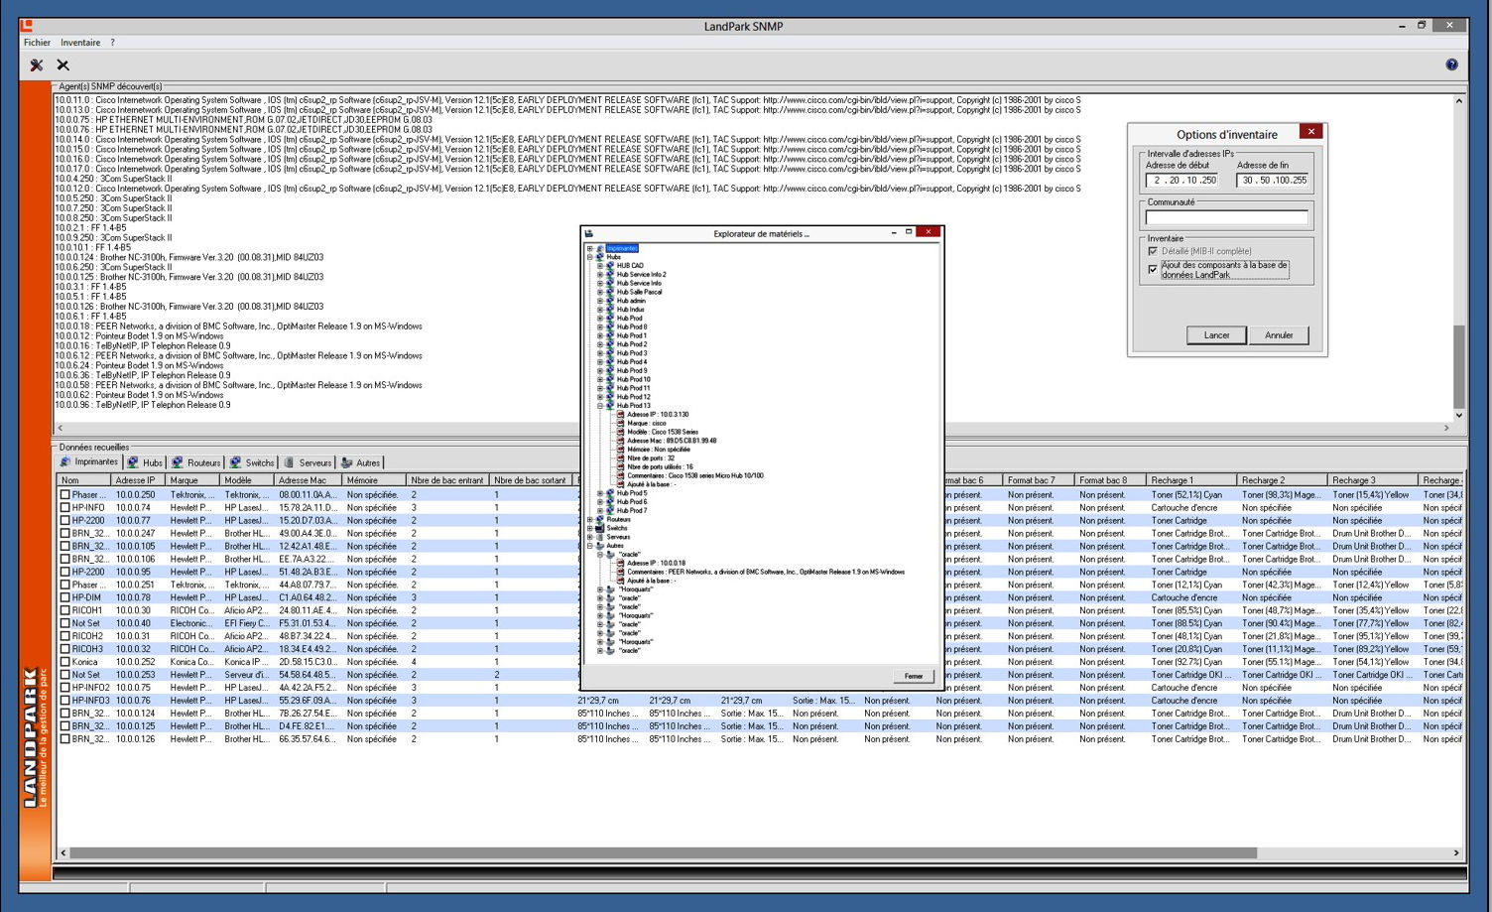Open the Inventaire menu
The width and height of the screenshot is (1492, 912).
(x=80, y=43)
